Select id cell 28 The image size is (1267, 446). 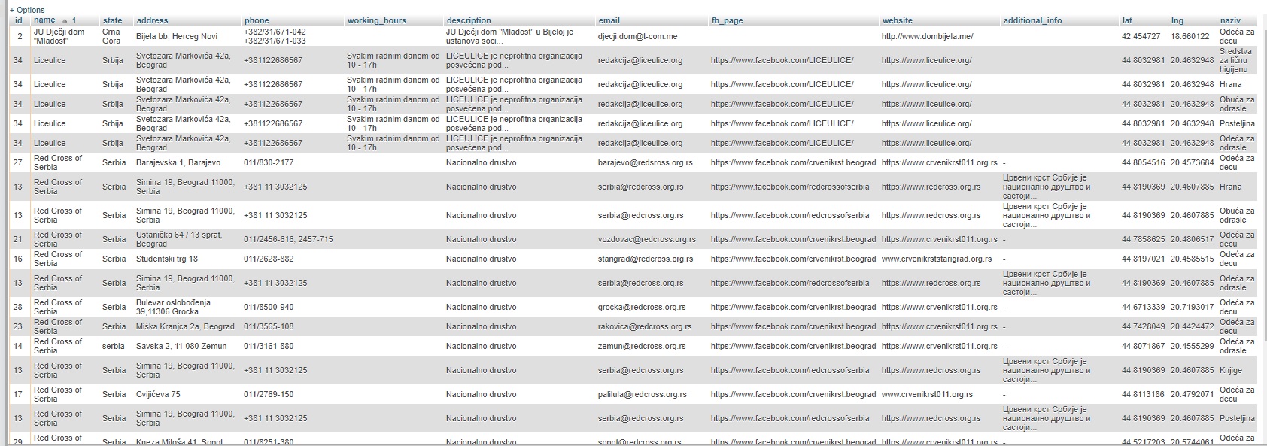18,307
